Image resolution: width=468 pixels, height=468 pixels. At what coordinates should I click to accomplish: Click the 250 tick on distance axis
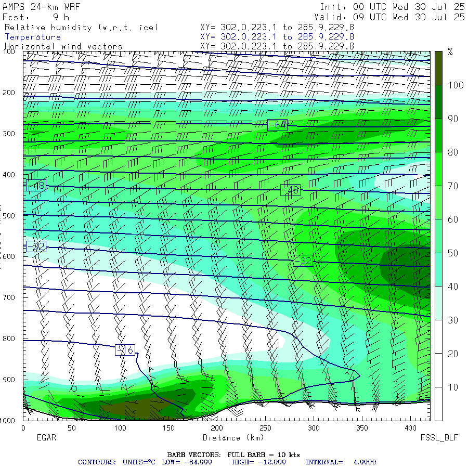265,428
